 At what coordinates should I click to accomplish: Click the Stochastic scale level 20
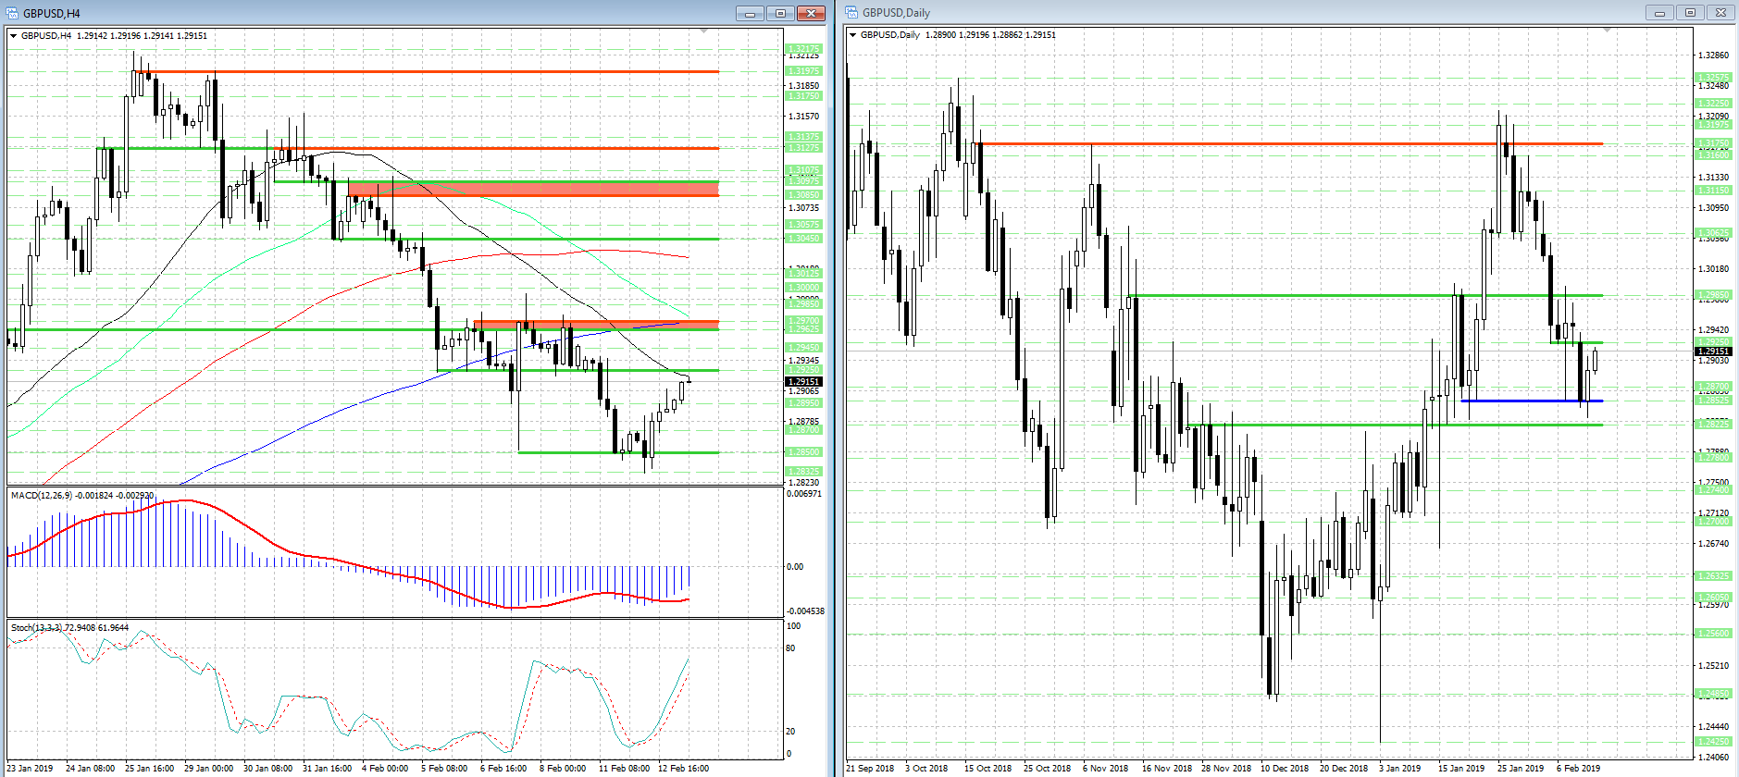790,732
